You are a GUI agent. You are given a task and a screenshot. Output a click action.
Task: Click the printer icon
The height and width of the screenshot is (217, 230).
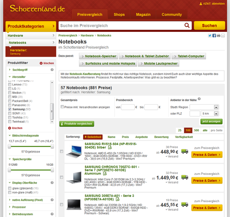[218, 36]
